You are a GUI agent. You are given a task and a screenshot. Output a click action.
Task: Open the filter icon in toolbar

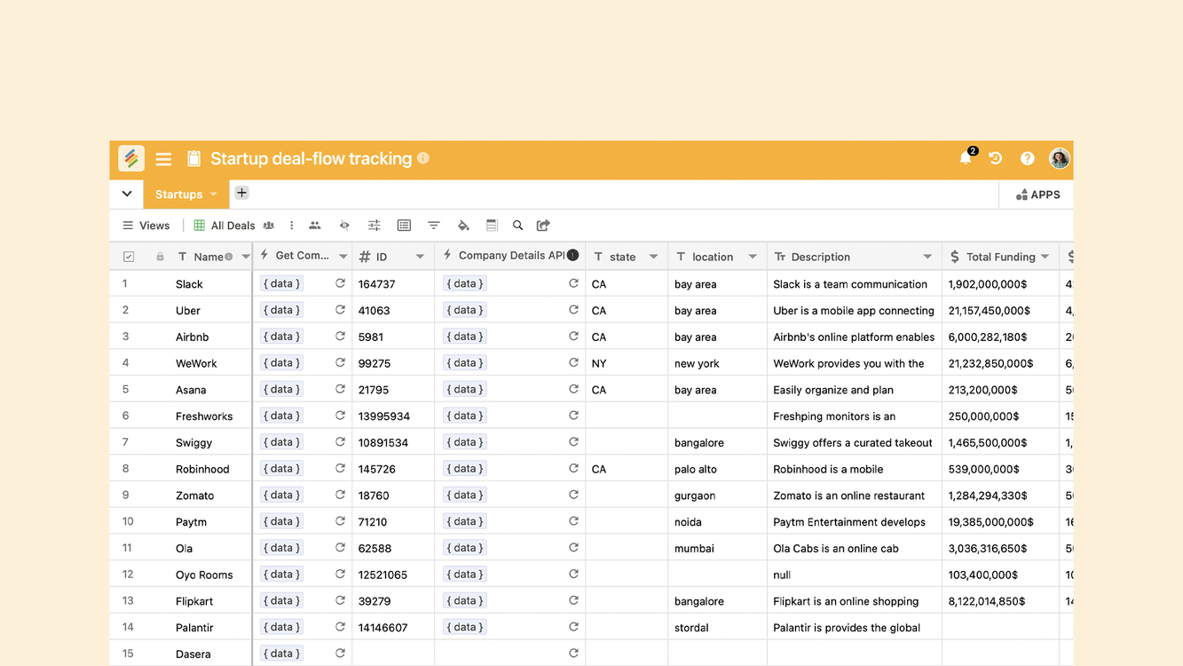tap(434, 226)
